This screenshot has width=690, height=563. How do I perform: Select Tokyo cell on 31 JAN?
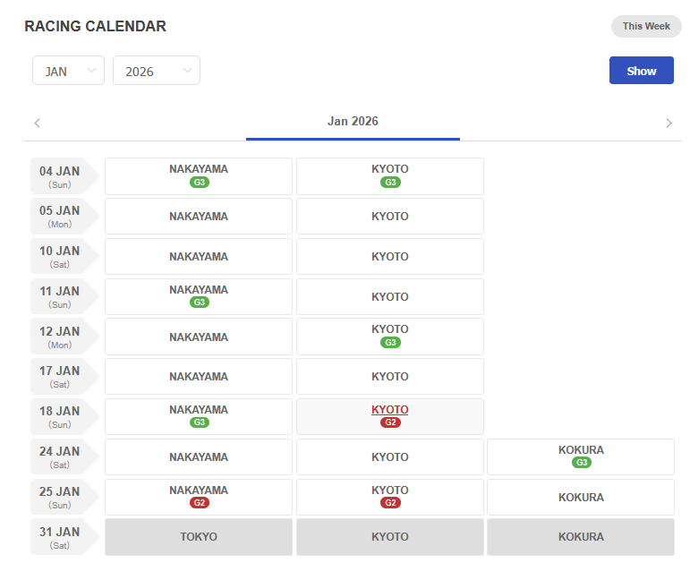point(199,537)
